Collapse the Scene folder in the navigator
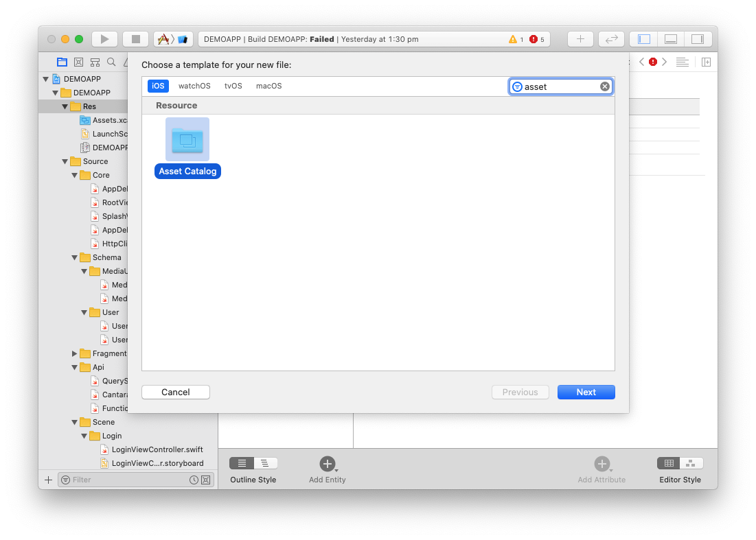 [x=73, y=422]
